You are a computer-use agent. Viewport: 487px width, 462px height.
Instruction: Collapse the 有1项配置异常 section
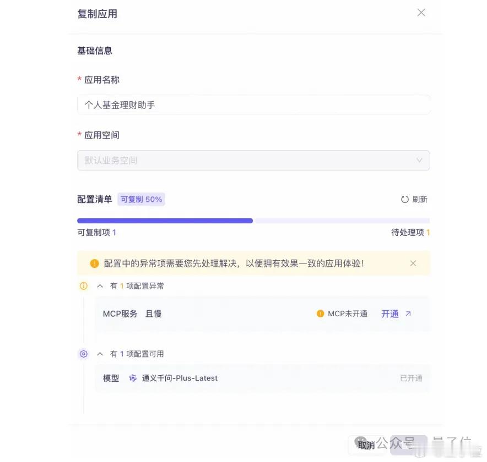pyautogui.click(x=100, y=286)
